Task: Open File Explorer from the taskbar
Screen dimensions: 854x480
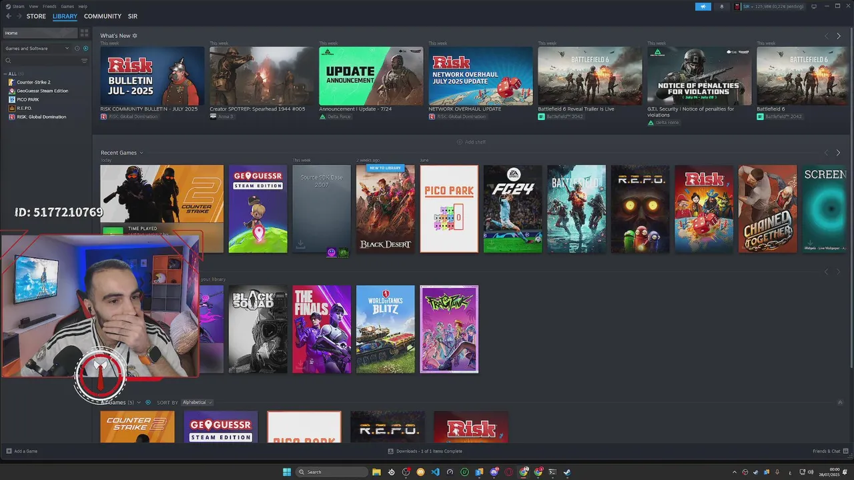Action: [x=376, y=472]
